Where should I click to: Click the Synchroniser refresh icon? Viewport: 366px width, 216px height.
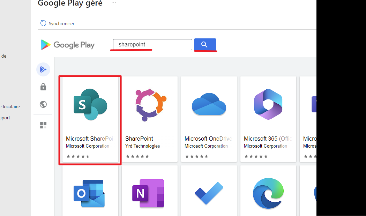[43, 23]
